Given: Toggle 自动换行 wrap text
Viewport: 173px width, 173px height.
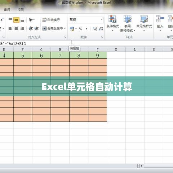Looking at the screenshot, I should tap(51, 20).
